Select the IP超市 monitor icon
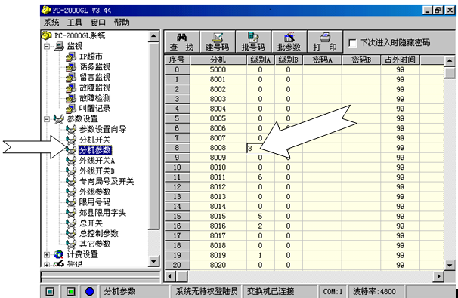Viewport: 458px width, 298px height. click(71, 57)
